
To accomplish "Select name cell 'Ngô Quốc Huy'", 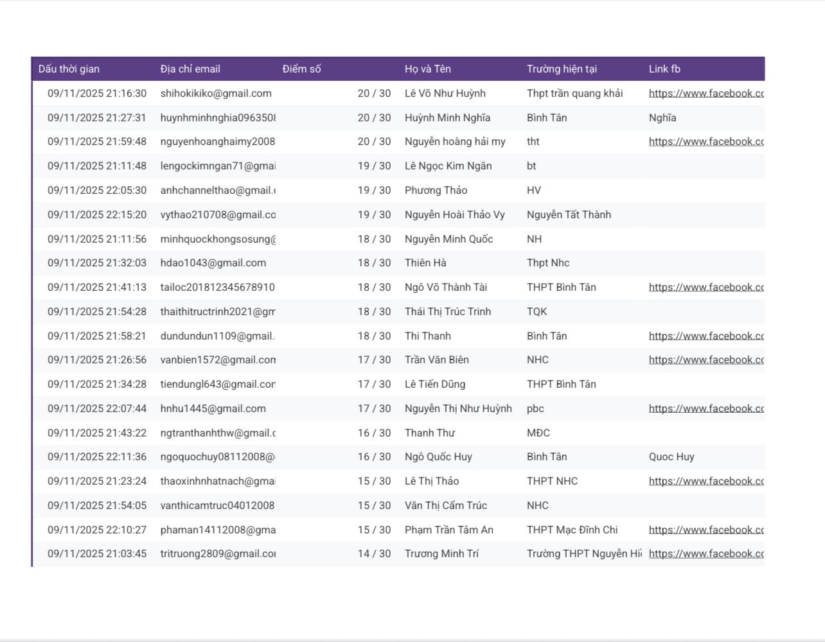I will tap(438, 456).
